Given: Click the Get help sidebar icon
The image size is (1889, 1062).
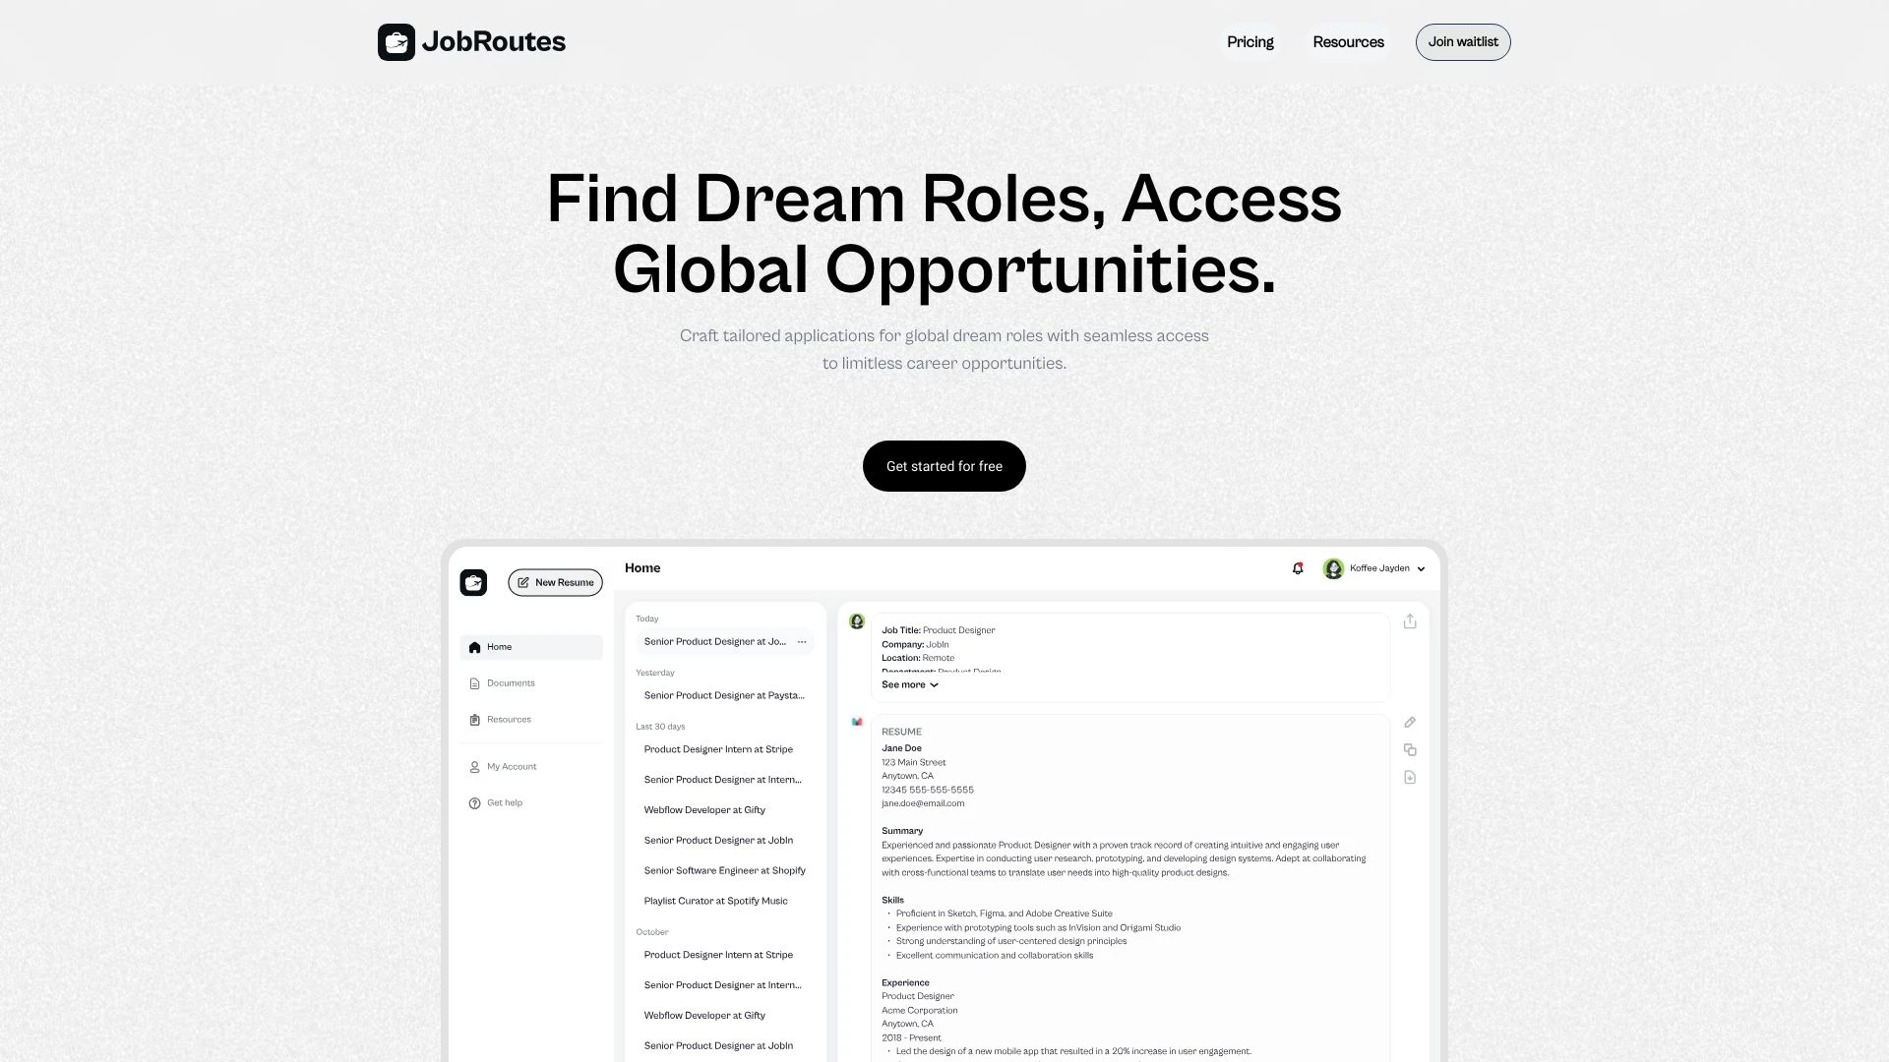Looking at the screenshot, I should 473,802.
